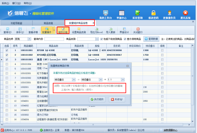Open the 单据中心 document center icon
The image size is (197, 133).
tap(122, 13)
